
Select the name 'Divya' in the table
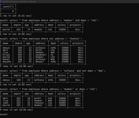6,55
